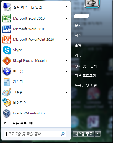Select the 원격 데스크톱 연결 label
Image resolution: width=113 pixels, height=143 pixels.
click(x=27, y=7)
